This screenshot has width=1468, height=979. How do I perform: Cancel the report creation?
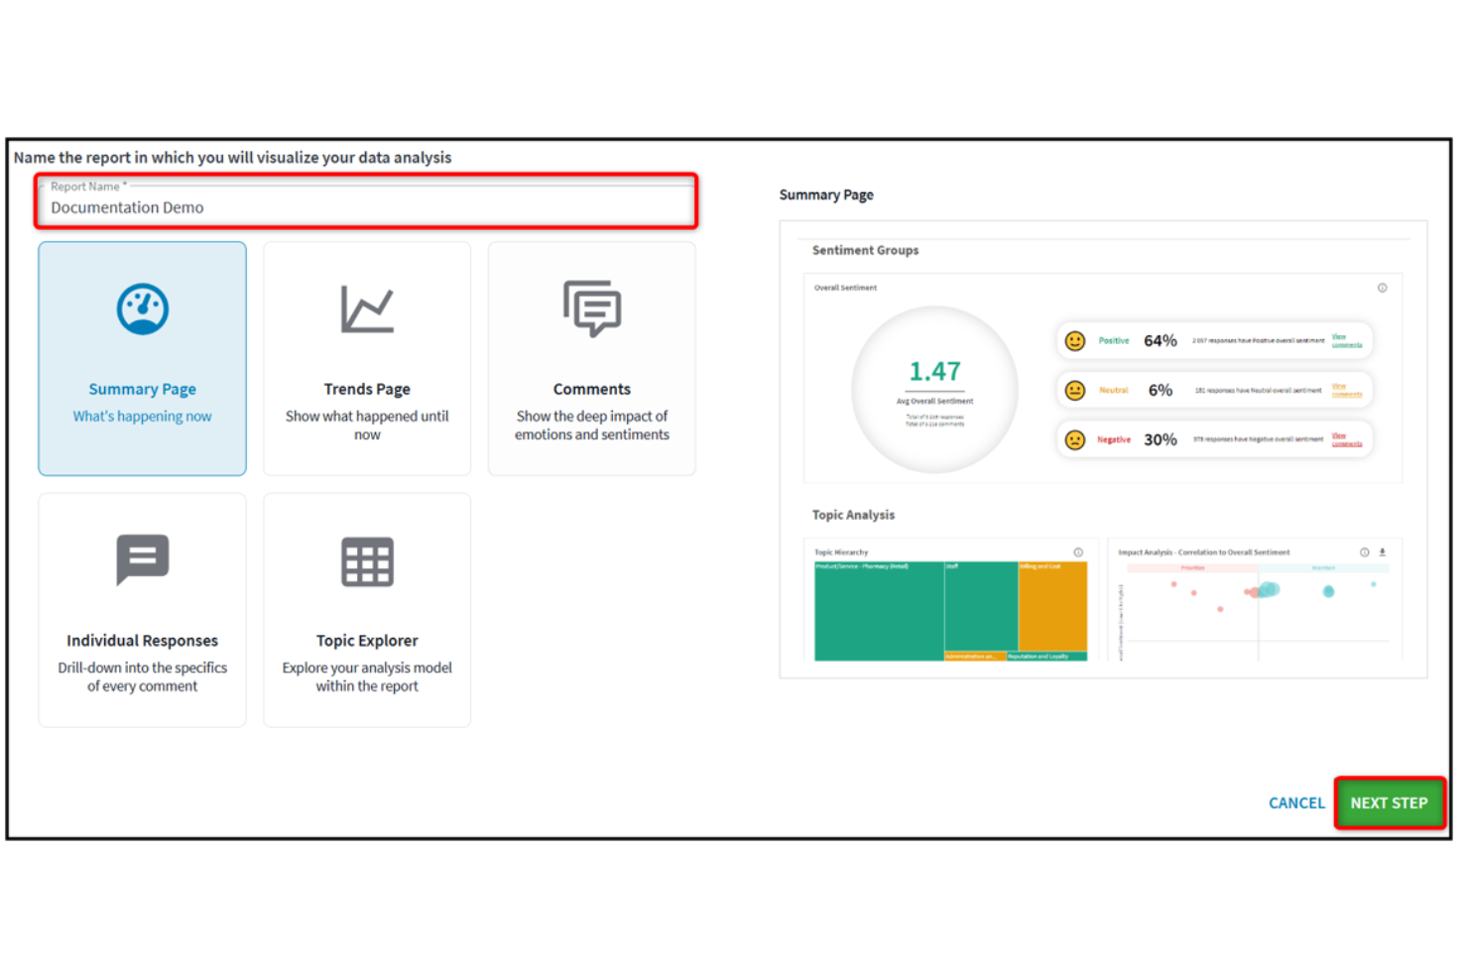tap(1295, 802)
